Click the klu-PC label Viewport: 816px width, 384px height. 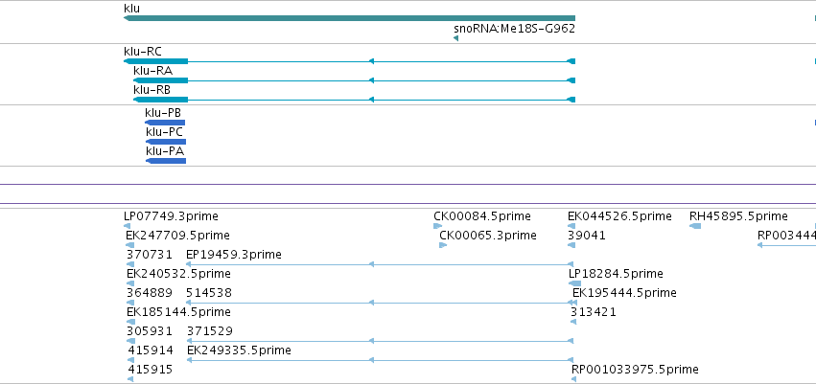point(165,132)
